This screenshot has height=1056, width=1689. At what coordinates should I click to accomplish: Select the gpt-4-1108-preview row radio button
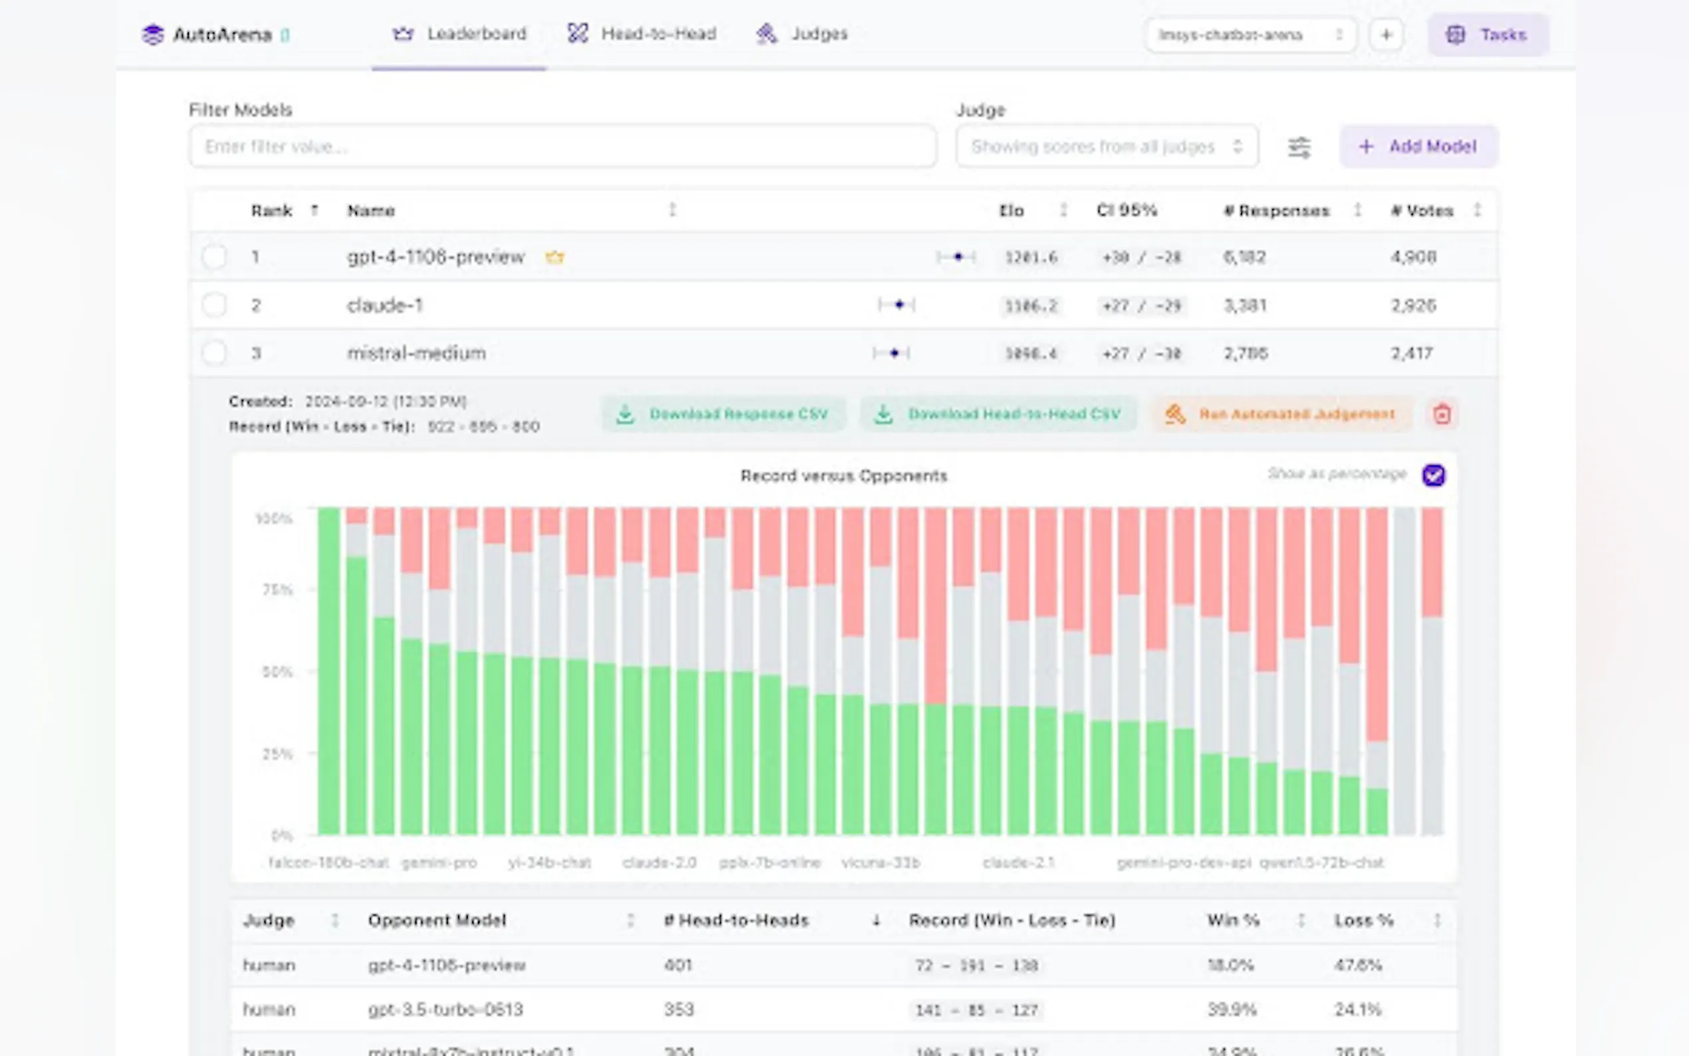[214, 257]
